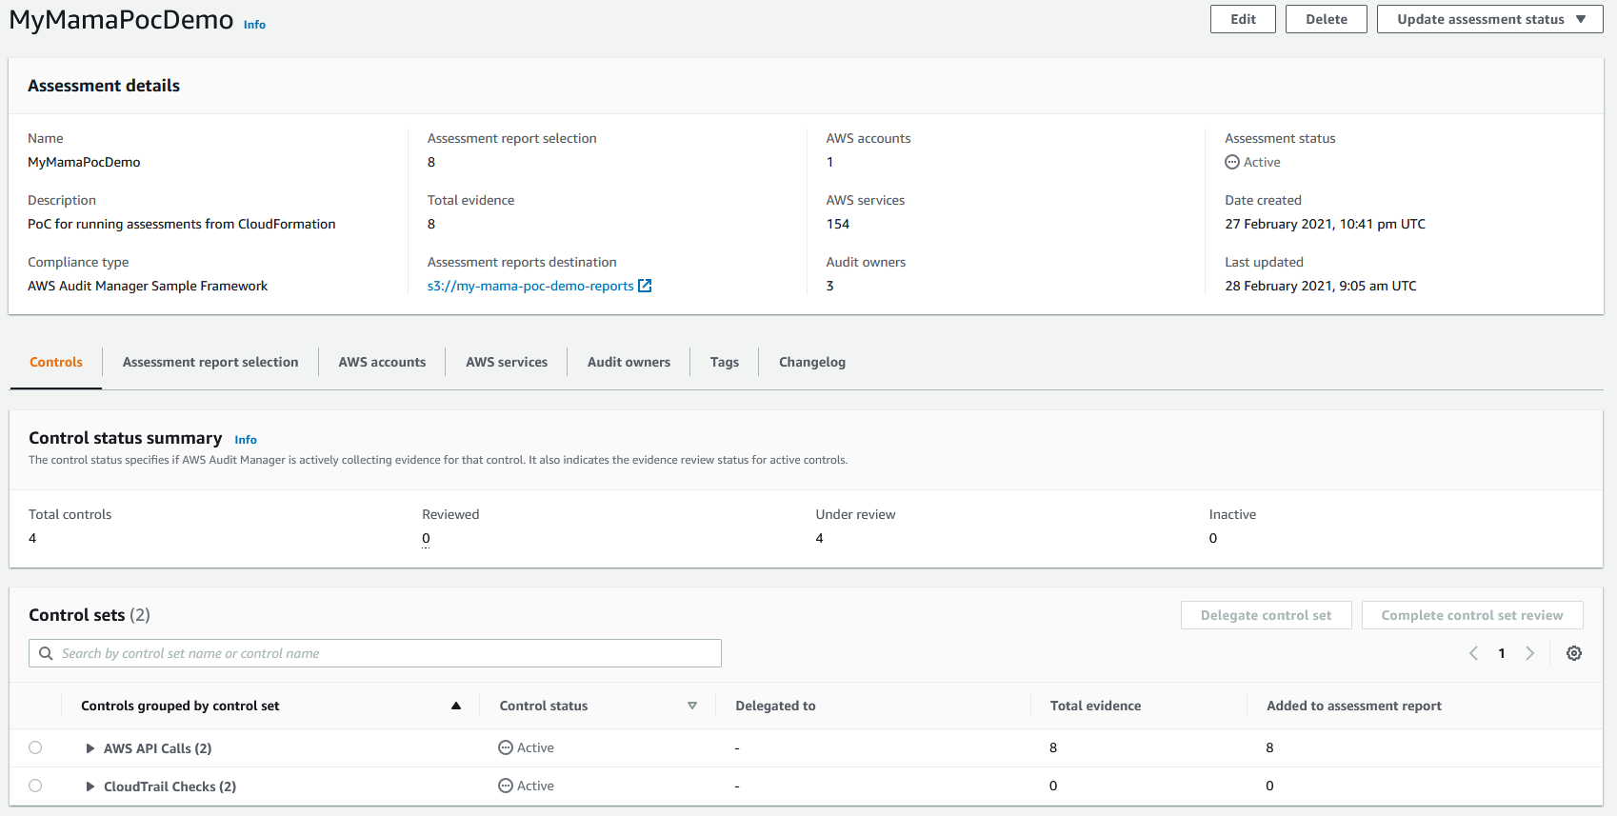
Task: Click the Active status icon in the AWS API Calls row
Action: tap(506, 747)
